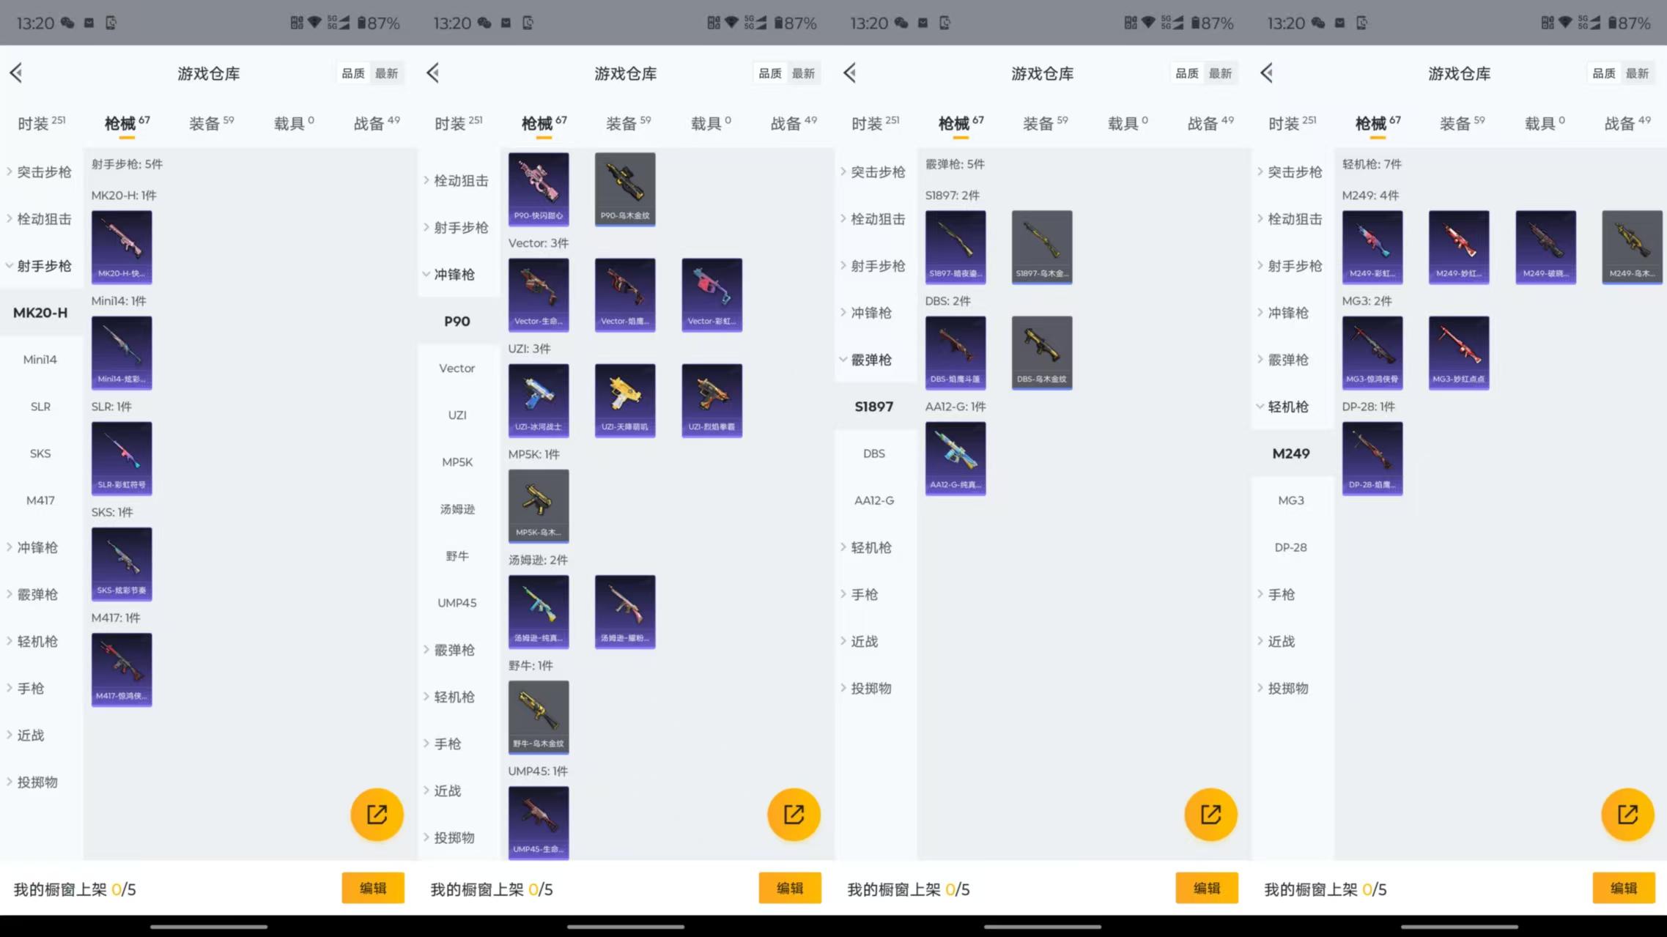Sort by 最新 on the 轻机枪 screen
Viewport: 1667px width, 937px height.
point(1637,73)
